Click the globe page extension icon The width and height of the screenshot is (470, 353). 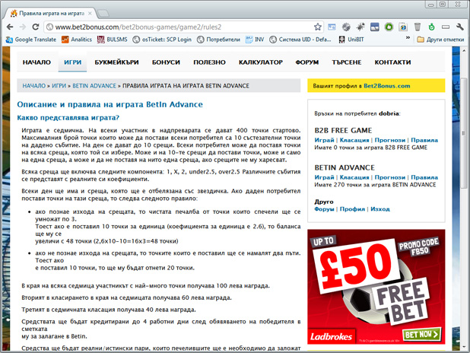[x=403, y=27]
